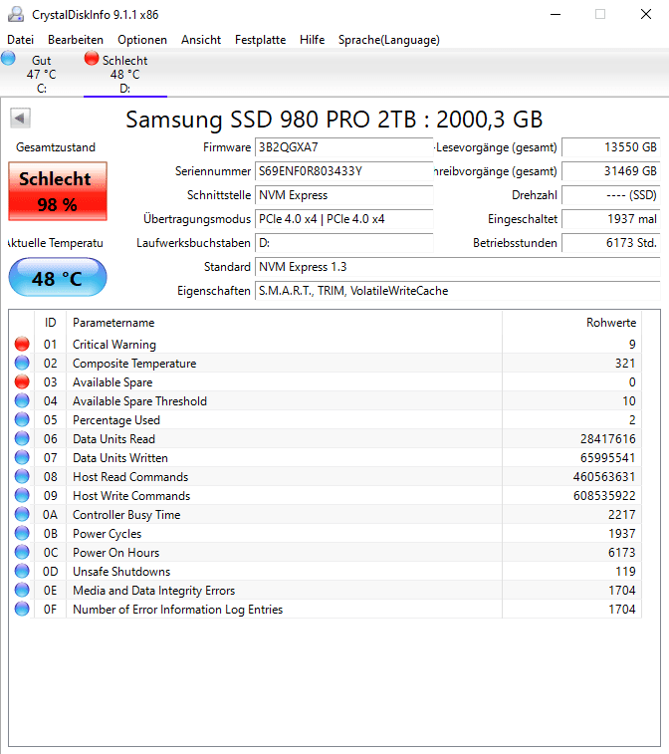This screenshot has width=669, height=754.
Task: Click the blue indicator for Power On Hours
Action: [x=22, y=552]
